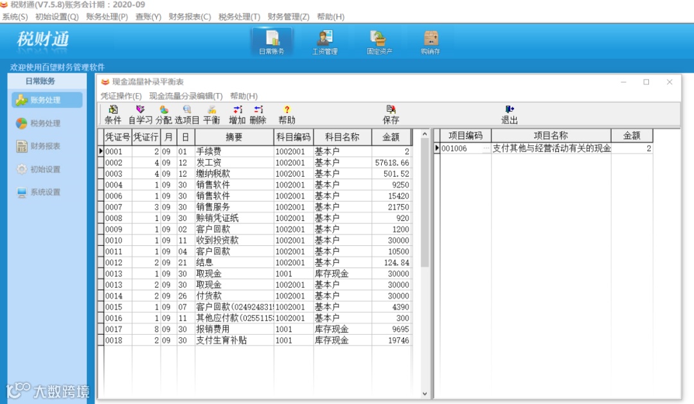Click the amount cell 124.84
694x404 pixels.
coord(392,263)
